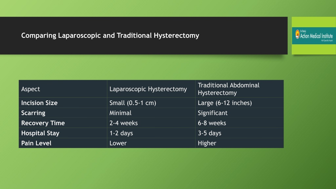Select the Laparoscopic Hysterectomy column header

pyautogui.click(x=151, y=89)
